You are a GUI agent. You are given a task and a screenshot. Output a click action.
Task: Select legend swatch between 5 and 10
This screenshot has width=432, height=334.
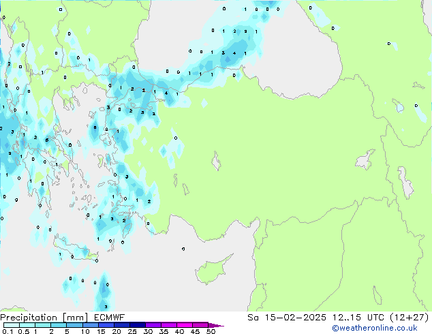click(74, 325)
